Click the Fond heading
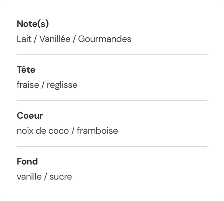This screenshot has width=224, height=201. pyautogui.click(x=27, y=162)
